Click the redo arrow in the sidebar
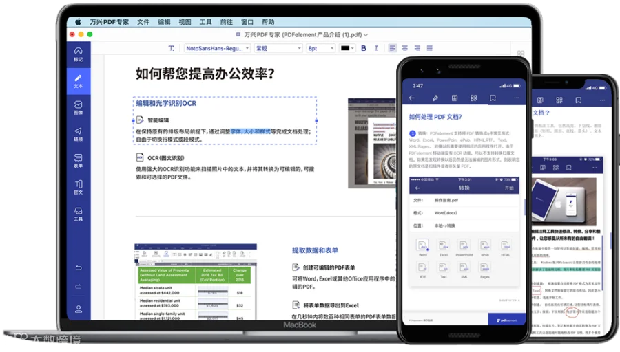This screenshot has height=352, width=620. coord(79,287)
